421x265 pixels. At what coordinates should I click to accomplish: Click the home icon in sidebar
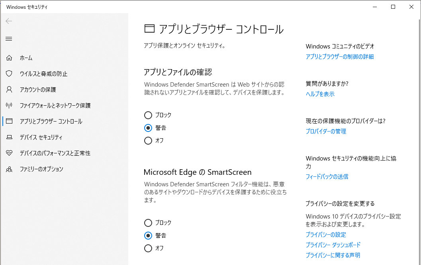click(x=9, y=58)
